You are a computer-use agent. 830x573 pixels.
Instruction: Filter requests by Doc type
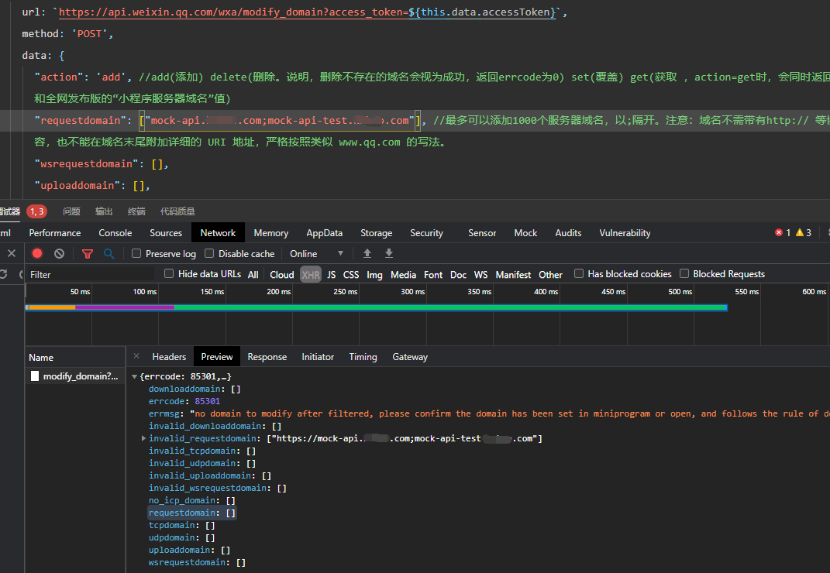point(459,275)
